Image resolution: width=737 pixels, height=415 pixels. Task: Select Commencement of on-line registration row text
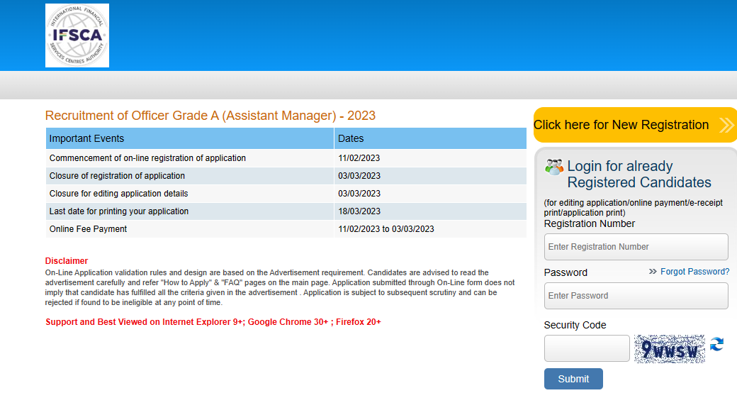147,158
